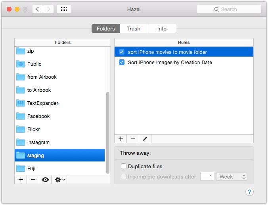Image resolution: width=268 pixels, height=205 pixels.
Task: Enable the Duplicate files checkbox
Action: click(x=124, y=166)
